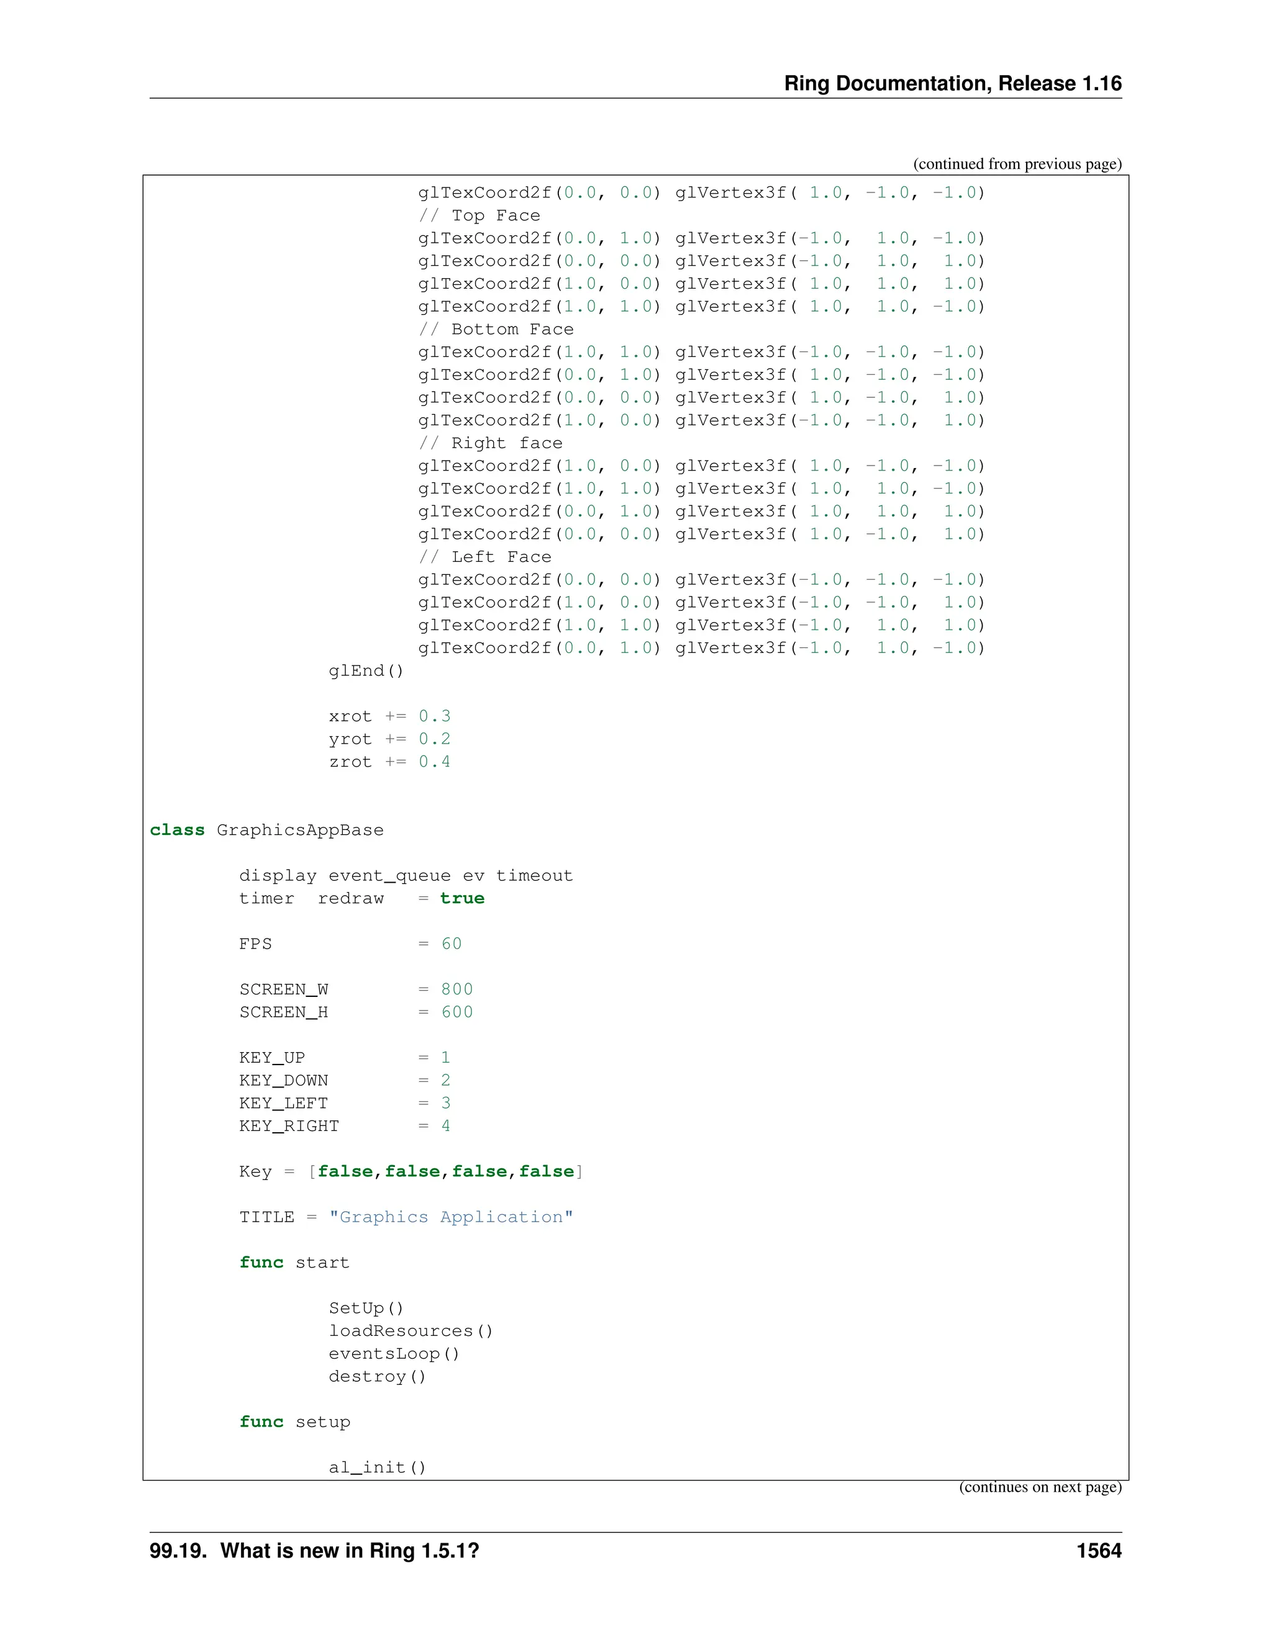Click the page number 1564
This screenshot has height=1645, width=1272.
(x=1098, y=1551)
